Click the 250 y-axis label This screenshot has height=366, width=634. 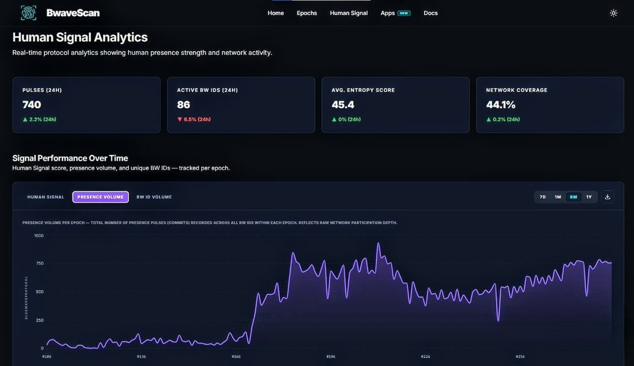pyautogui.click(x=40, y=320)
